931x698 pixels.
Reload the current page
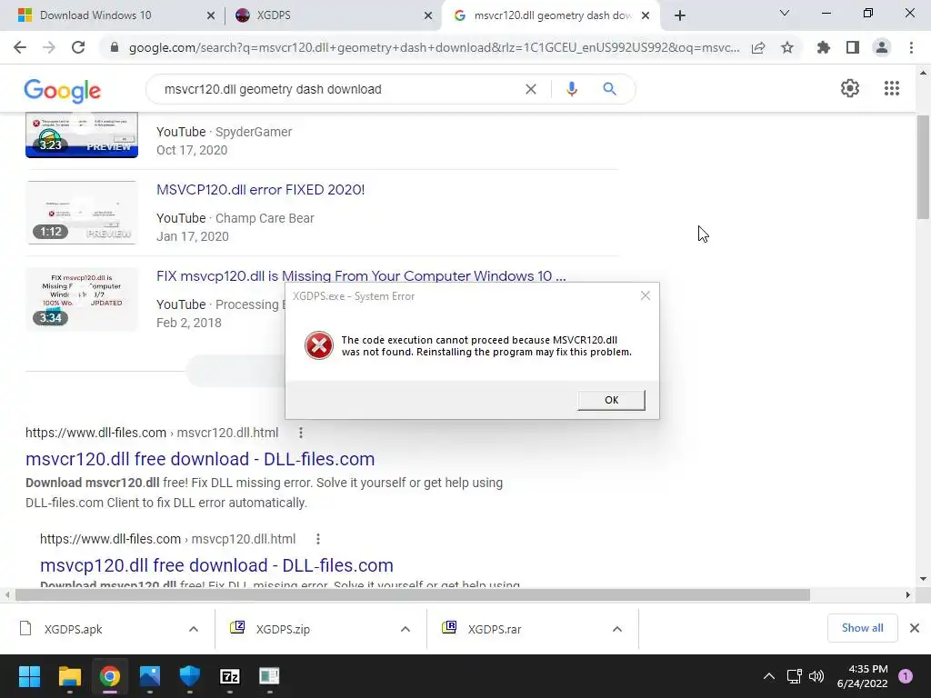78,47
